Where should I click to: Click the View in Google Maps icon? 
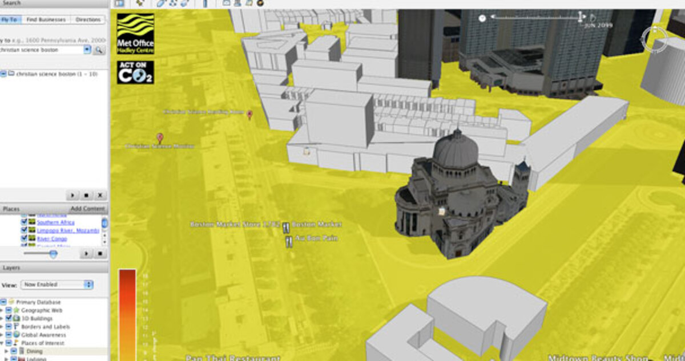tap(249, 3)
